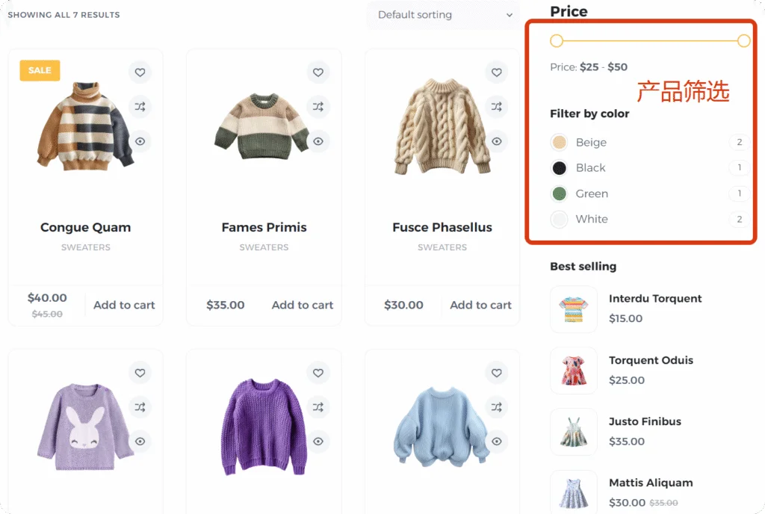Click the right price slider handle
The height and width of the screenshot is (514, 765).
click(x=743, y=41)
